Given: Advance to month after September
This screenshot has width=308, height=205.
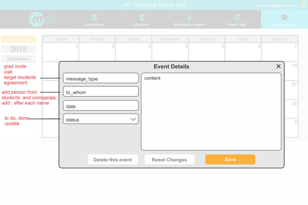Looking at the screenshot, I should (33, 59).
